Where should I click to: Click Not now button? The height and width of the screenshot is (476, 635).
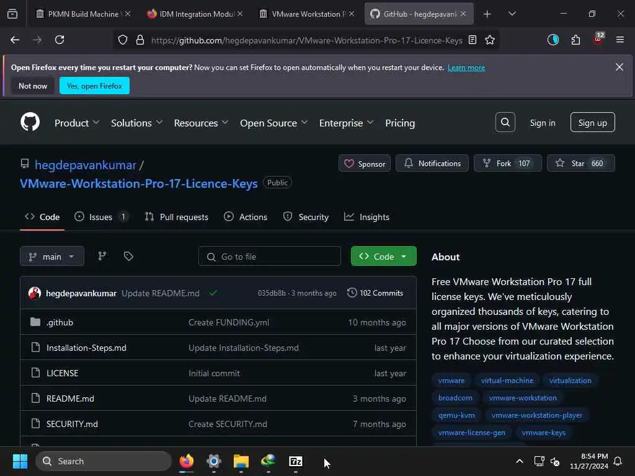click(x=33, y=86)
